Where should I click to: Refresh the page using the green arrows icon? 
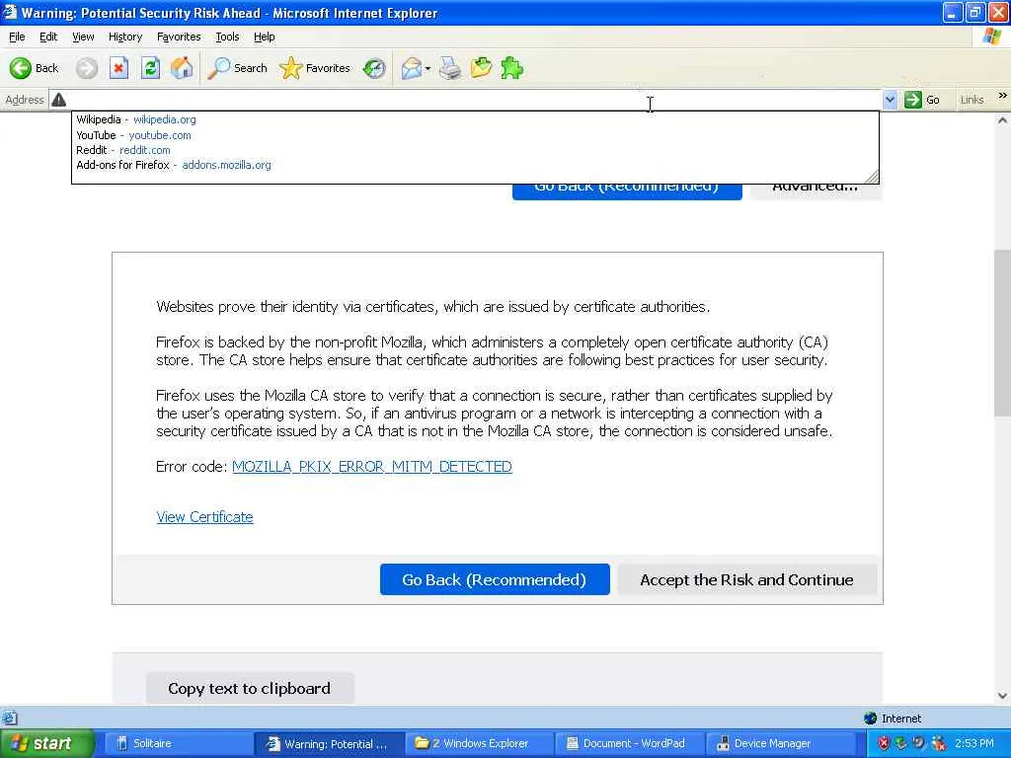pyautogui.click(x=150, y=68)
